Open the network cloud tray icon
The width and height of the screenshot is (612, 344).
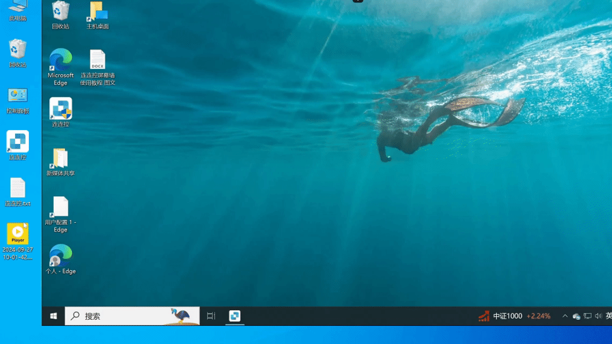tap(576, 316)
